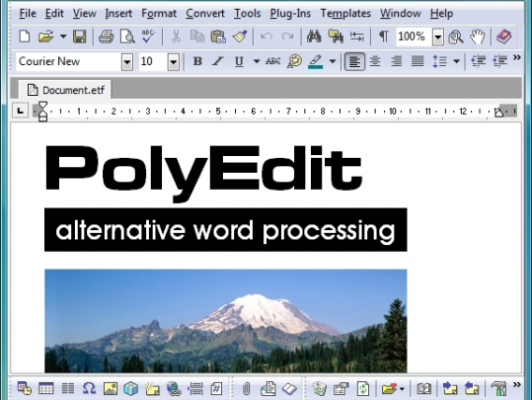Viewport: 532px width, 400px height.
Task: Expand the folder-with-heart dropdown arrow
Action: [402, 389]
